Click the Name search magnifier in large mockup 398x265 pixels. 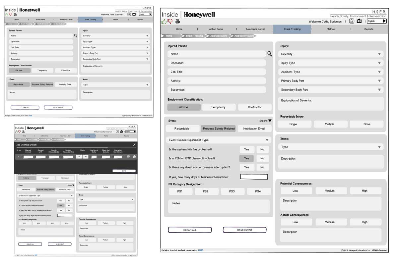tap(270, 54)
